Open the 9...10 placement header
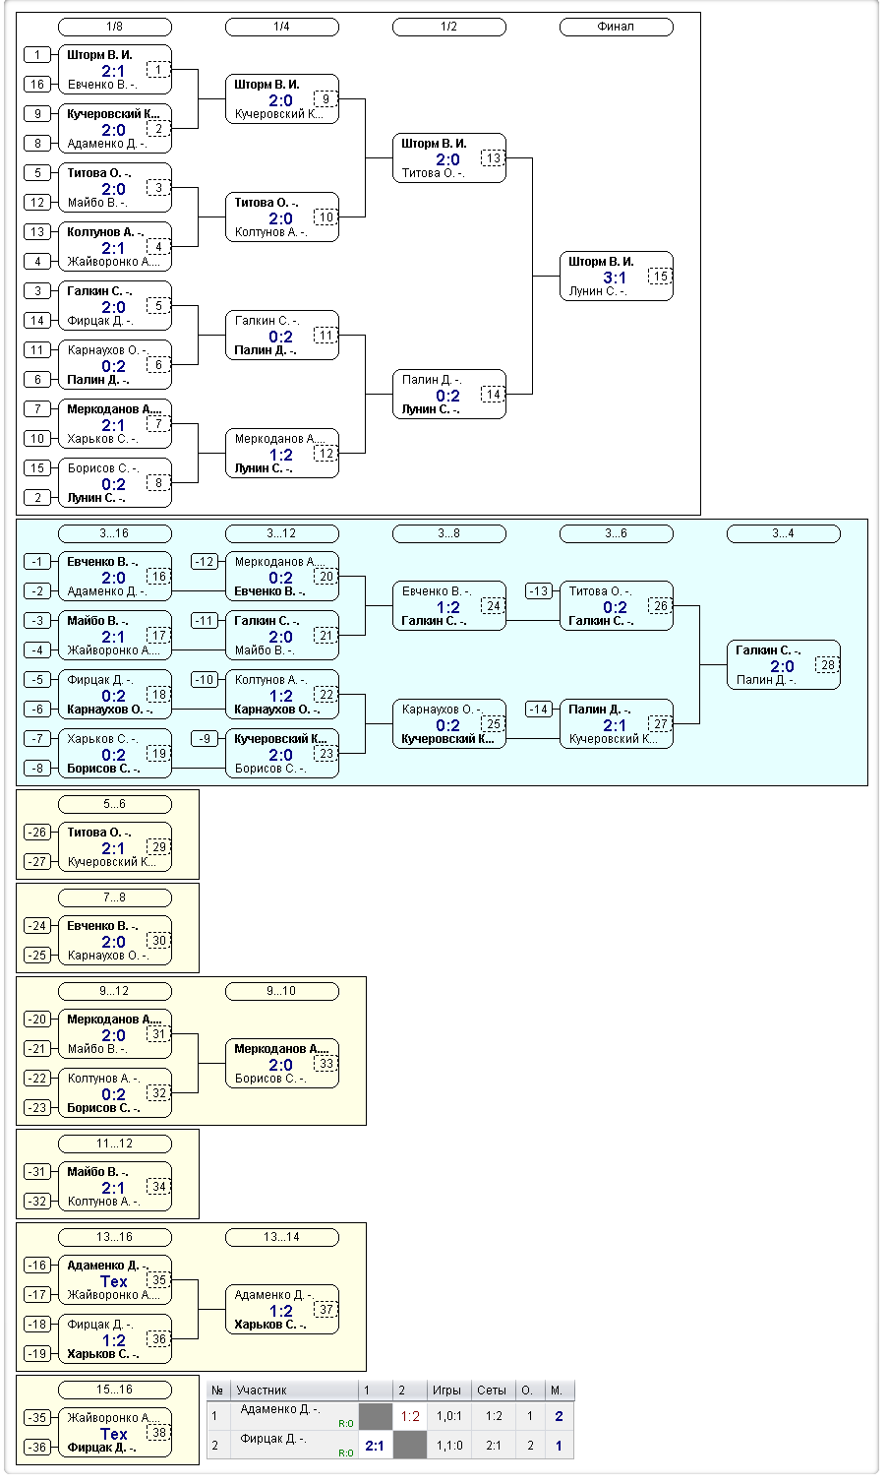Screen dimensions: 888x1484 point(282,991)
